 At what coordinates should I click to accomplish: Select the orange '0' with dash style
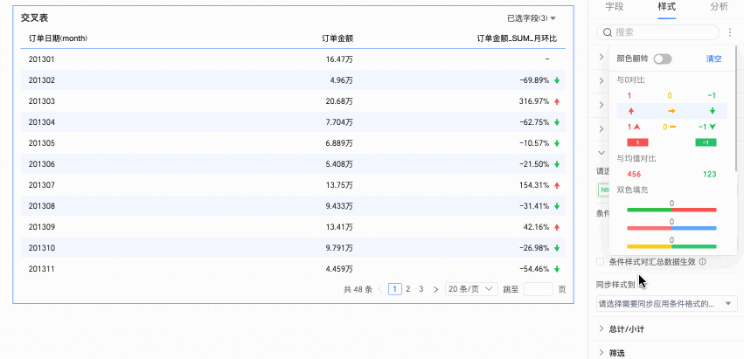point(669,127)
